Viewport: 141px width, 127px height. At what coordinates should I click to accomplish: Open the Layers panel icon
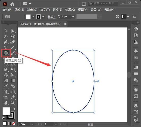136,106
